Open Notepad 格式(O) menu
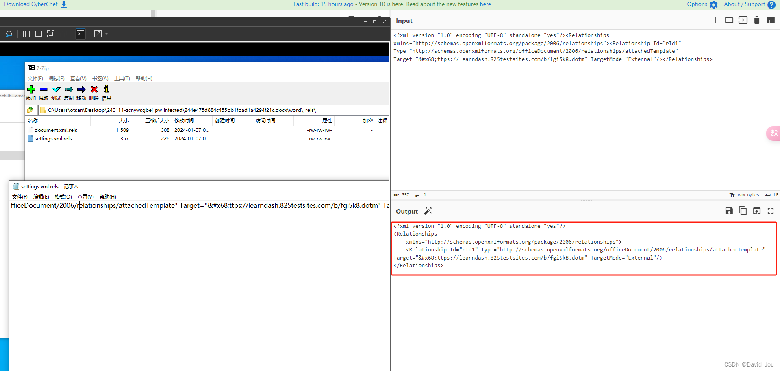This screenshot has height=371, width=780. click(x=63, y=197)
